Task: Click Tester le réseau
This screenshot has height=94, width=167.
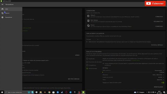Action: (x=157, y=45)
